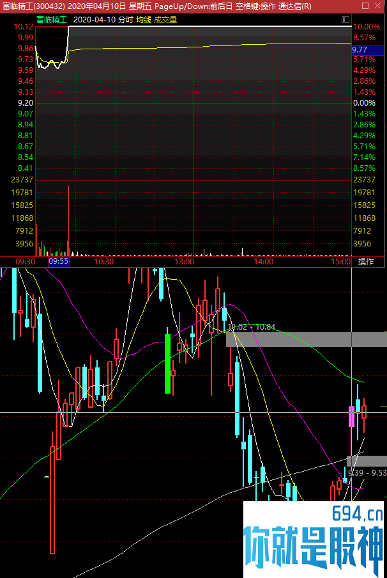Click the pink highlighted candlestick on K-line chart
The width and height of the screenshot is (387, 578).
coord(352,416)
